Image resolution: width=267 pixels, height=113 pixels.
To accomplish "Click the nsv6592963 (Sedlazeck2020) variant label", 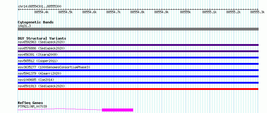I will [x=41, y=42].
